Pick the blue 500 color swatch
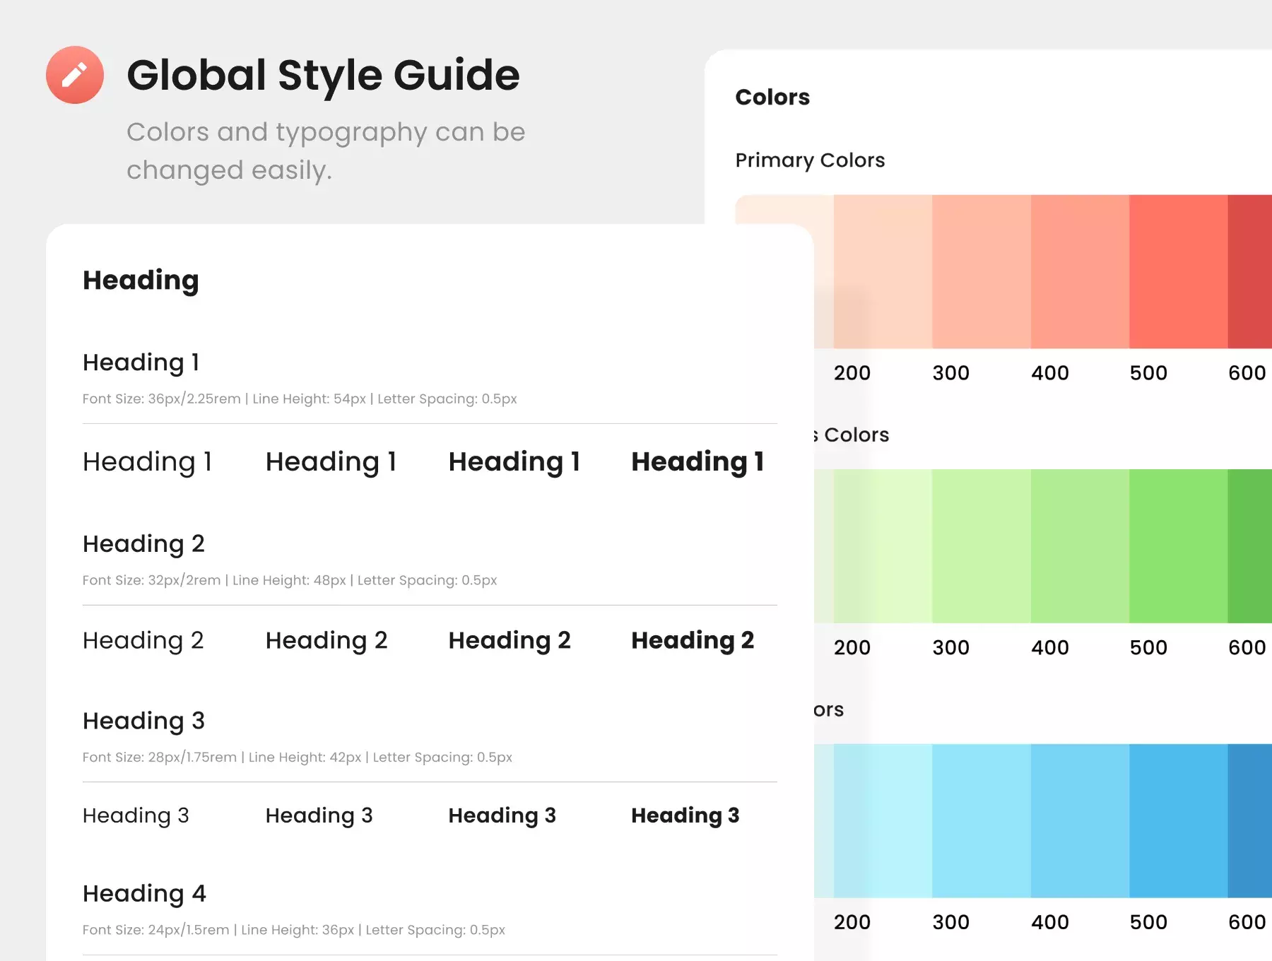Image resolution: width=1272 pixels, height=961 pixels. click(x=1178, y=821)
